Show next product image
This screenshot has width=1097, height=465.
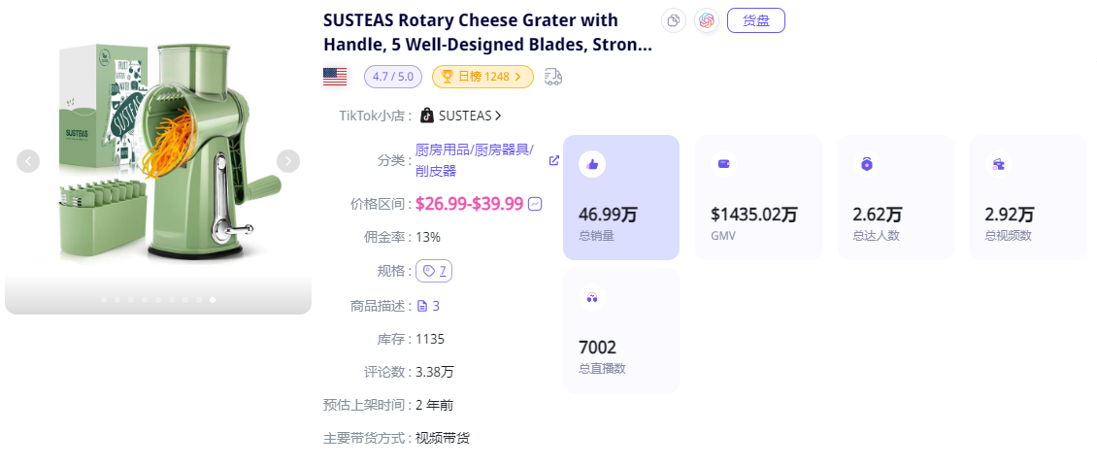pos(288,161)
